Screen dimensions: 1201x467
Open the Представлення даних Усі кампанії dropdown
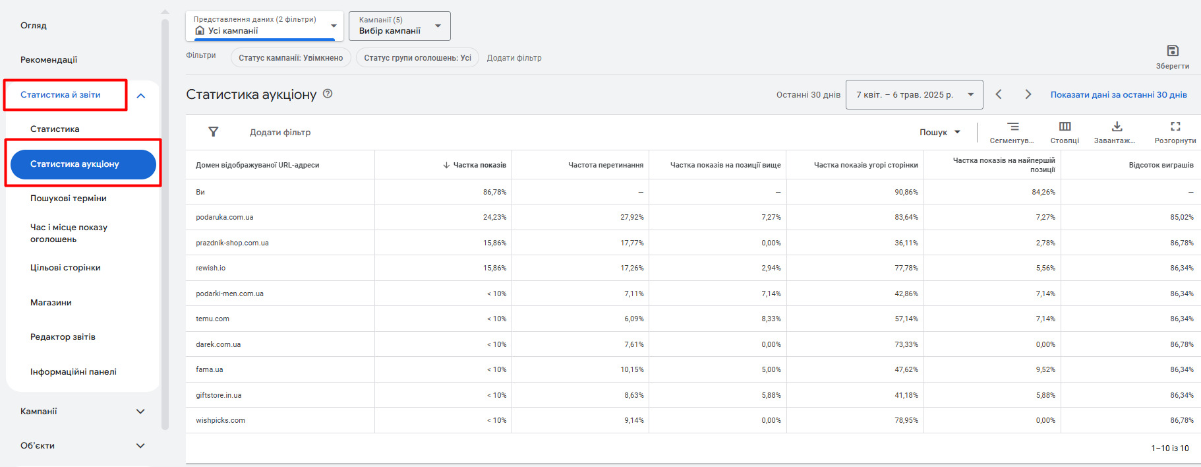coord(264,26)
